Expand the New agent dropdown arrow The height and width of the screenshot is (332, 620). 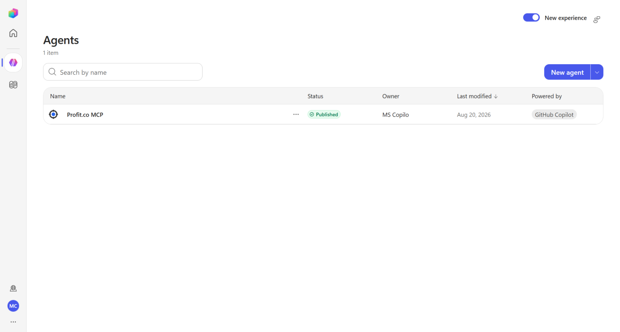[597, 72]
